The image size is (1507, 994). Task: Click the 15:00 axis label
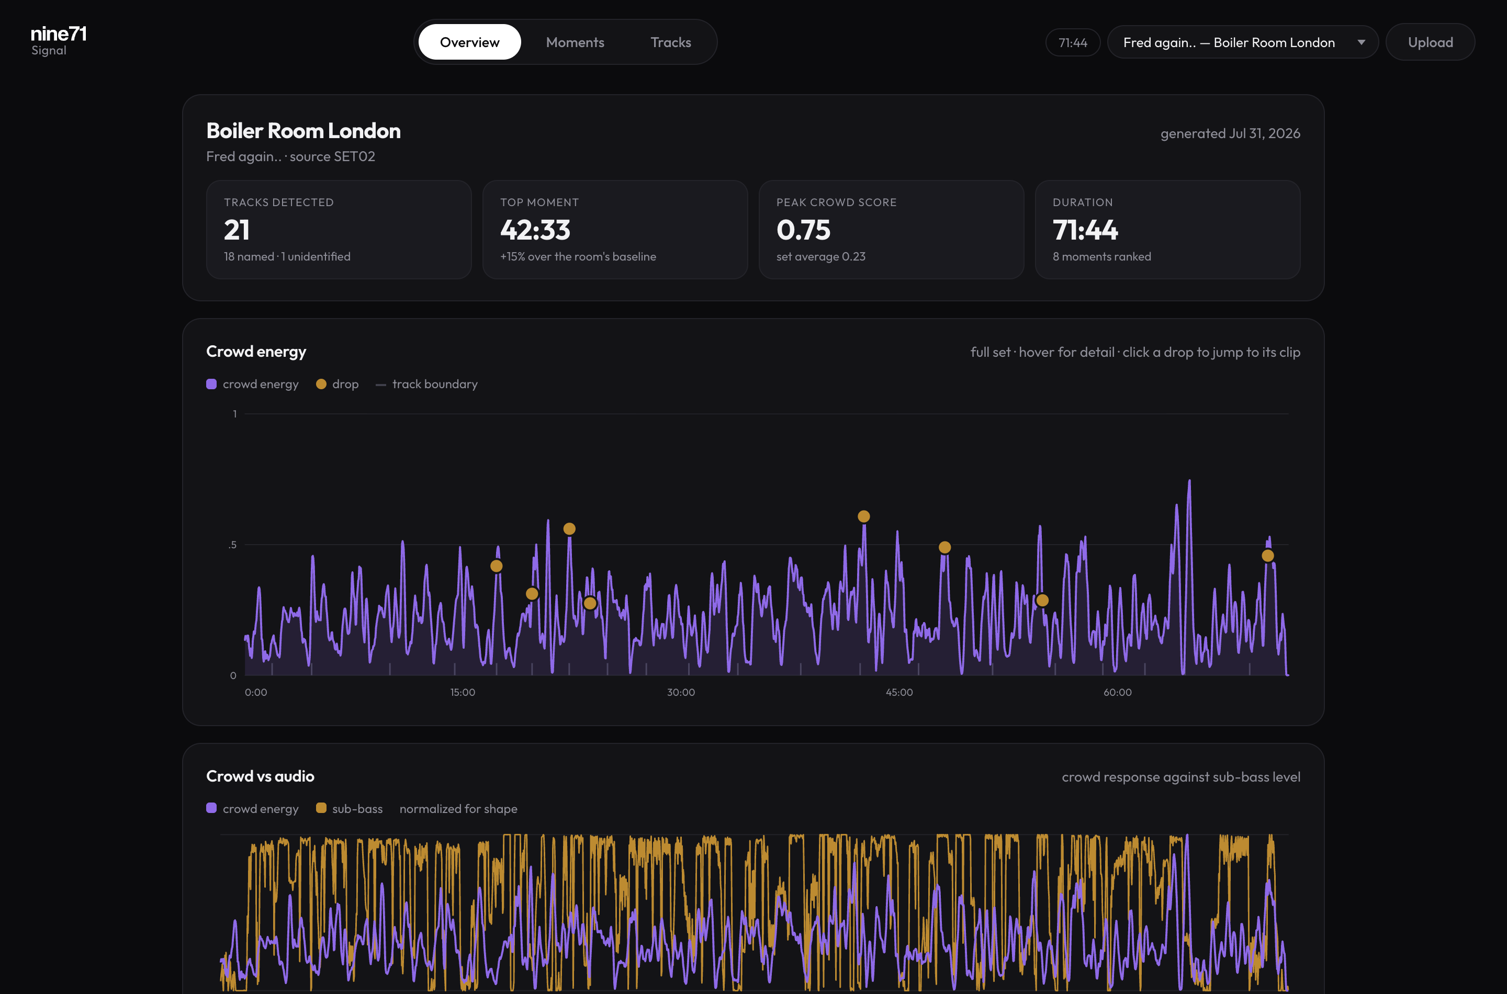point(462,692)
